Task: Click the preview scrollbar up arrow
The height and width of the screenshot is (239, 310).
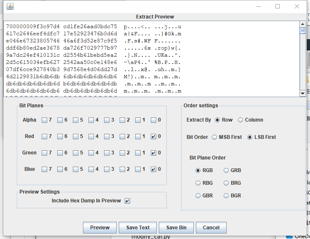Action: (303, 24)
